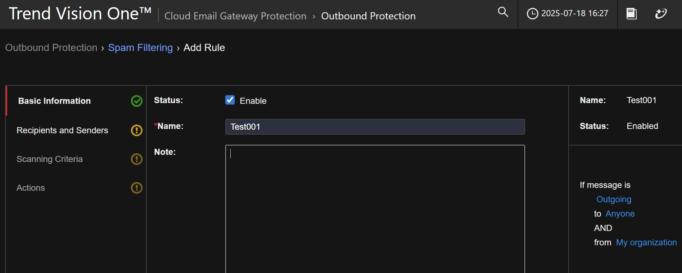Screen dimensions: 682x273
Task: Click the warning icon beside Actions
Action: 136,188
